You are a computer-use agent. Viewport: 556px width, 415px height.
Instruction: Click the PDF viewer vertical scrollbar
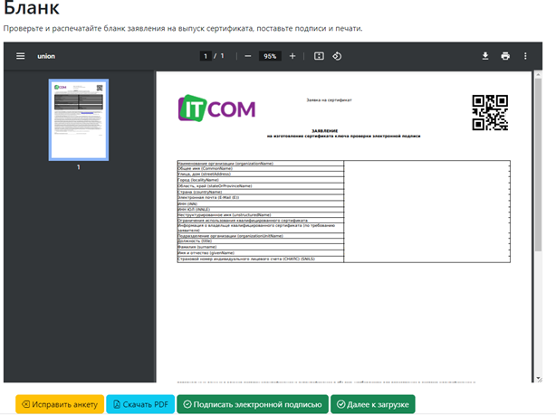(x=539, y=226)
